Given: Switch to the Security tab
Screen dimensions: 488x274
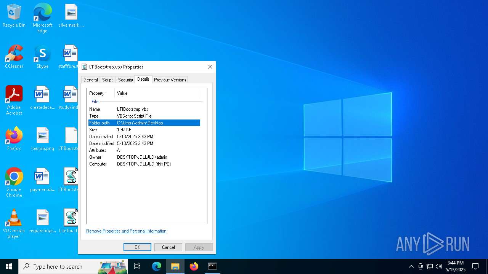Looking at the screenshot, I should [x=125, y=80].
